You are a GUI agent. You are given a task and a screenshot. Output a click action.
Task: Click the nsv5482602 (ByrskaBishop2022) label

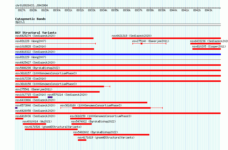96,132
